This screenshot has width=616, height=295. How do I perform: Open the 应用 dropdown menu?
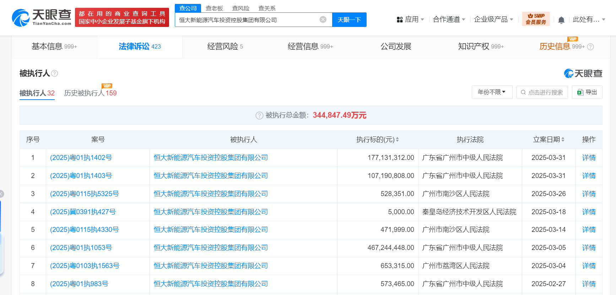(x=411, y=20)
